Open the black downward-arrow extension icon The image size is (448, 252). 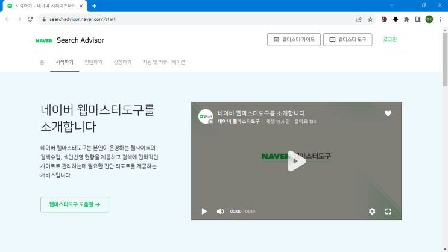396,19
